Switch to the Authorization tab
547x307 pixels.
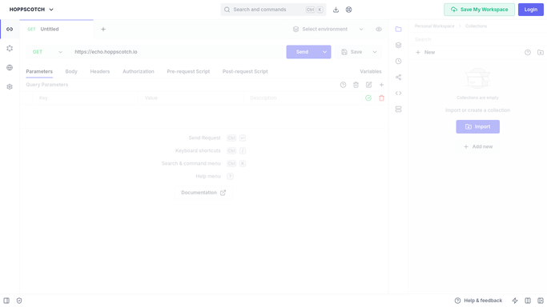138,71
